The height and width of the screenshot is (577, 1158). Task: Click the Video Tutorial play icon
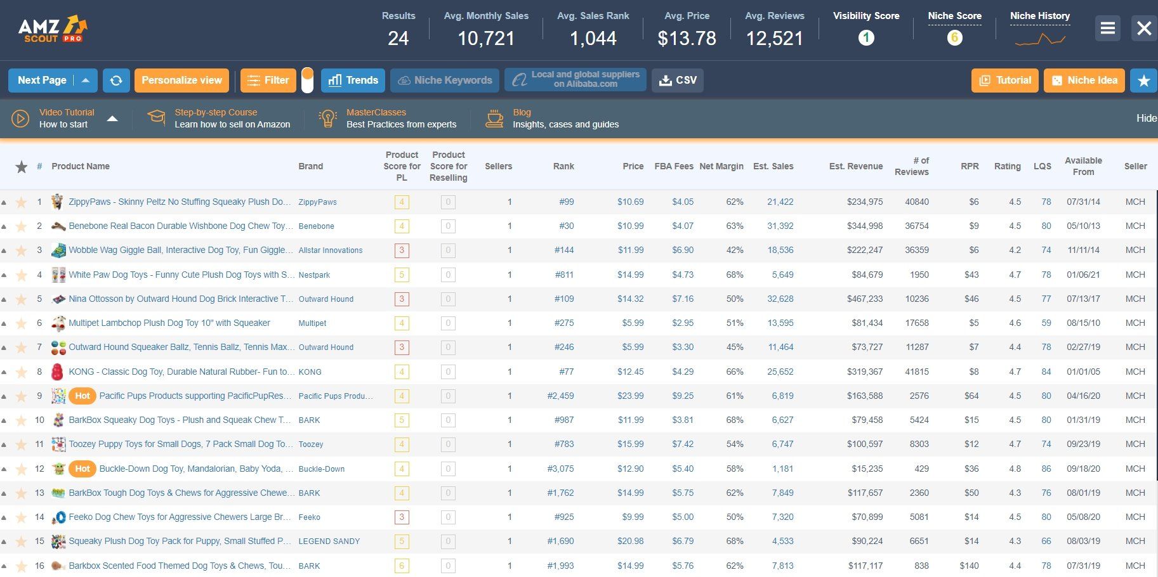point(20,119)
